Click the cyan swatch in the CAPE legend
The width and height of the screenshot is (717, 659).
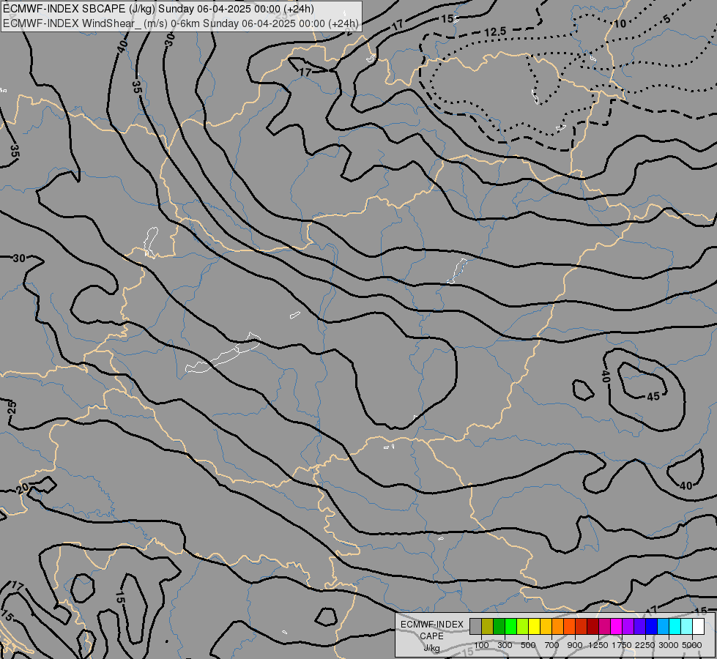(675, 626)
